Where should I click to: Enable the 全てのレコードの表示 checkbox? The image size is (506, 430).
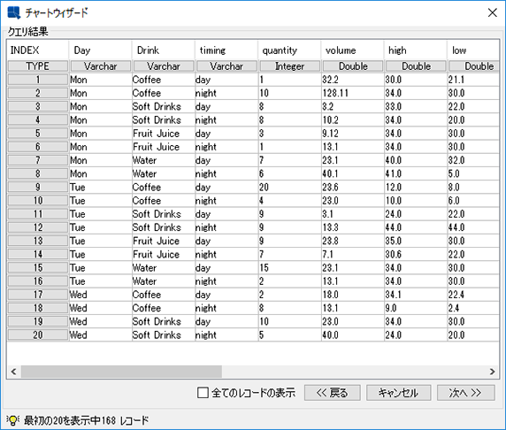(203, 393)
